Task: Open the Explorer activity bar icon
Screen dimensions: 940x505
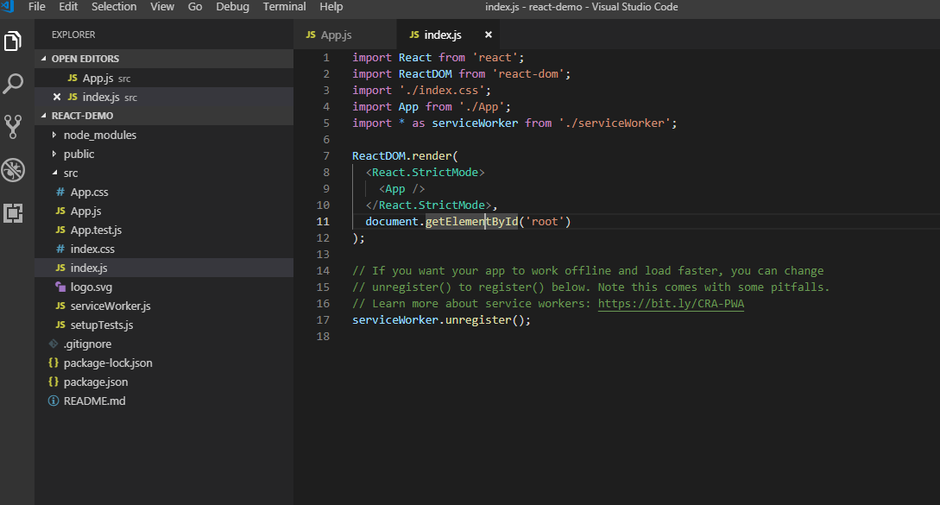Action: [x=13, y=41]
